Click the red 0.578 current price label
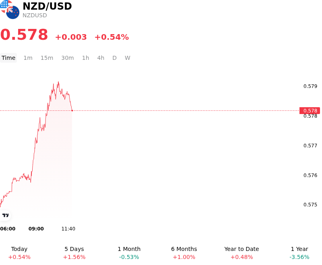Viewport: 322px width, 265px height. pyautogui.click(x=310, y=110)
